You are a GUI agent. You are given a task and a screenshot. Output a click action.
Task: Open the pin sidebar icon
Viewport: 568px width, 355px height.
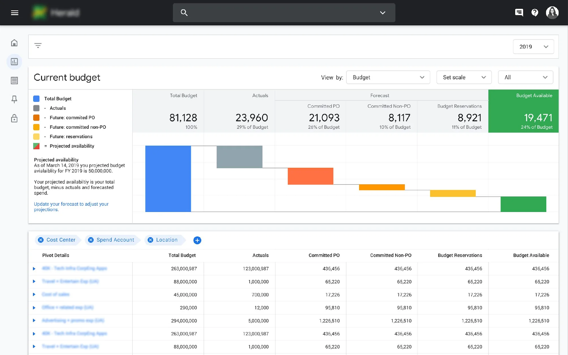click(x=14, y=99)
